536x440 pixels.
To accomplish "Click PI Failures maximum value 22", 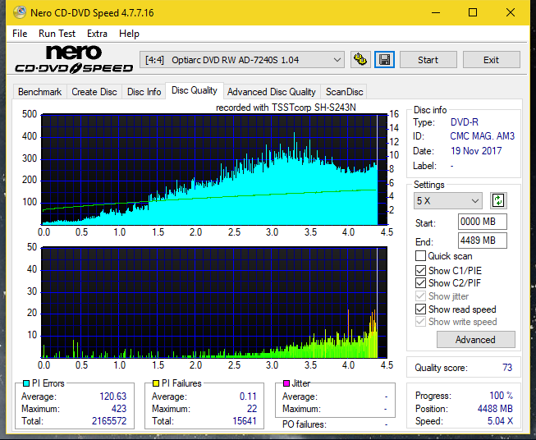I will (x=252, y=409).
